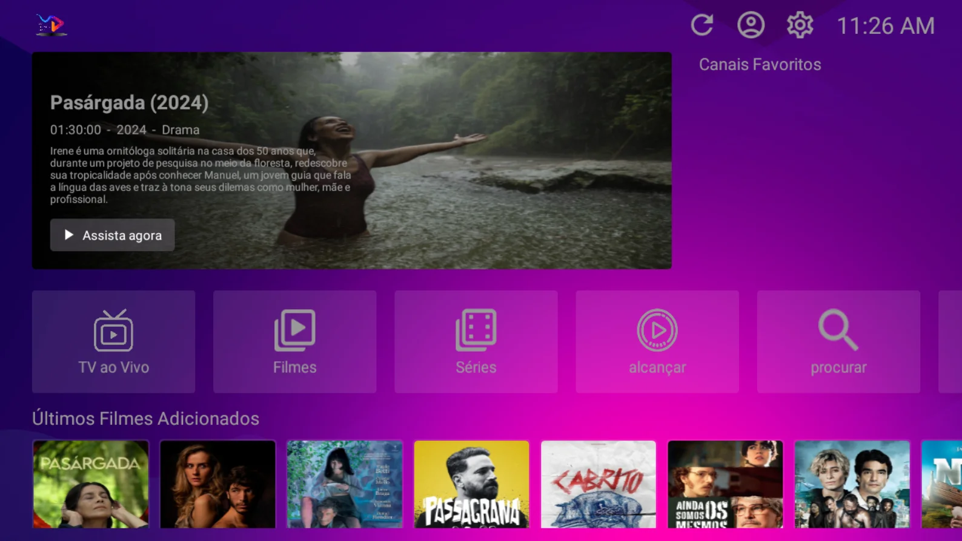
Task: Open the Séries section tile
Action: click(x=476, y=341)
